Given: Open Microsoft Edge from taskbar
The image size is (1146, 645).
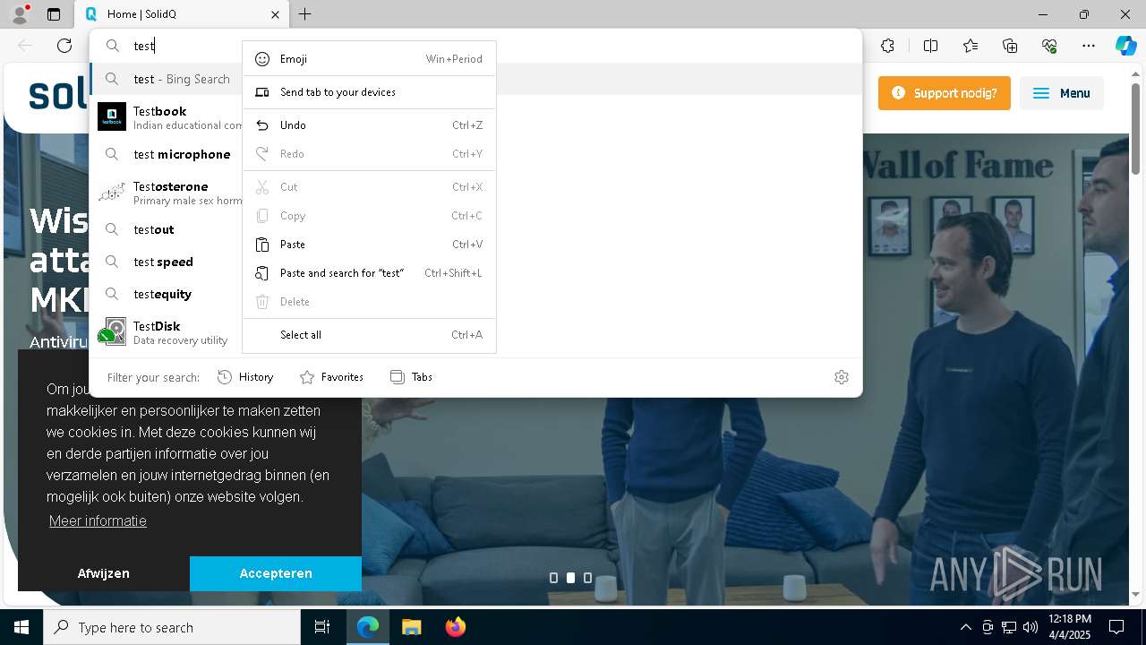Looking at the screenshot, I should point(368,627).
